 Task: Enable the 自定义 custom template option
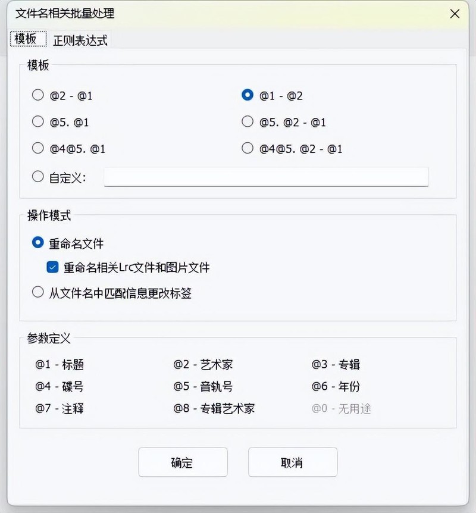pos(38,176)
